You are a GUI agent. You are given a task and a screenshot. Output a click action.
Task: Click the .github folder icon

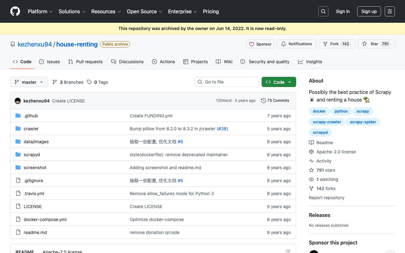point(18,116)
